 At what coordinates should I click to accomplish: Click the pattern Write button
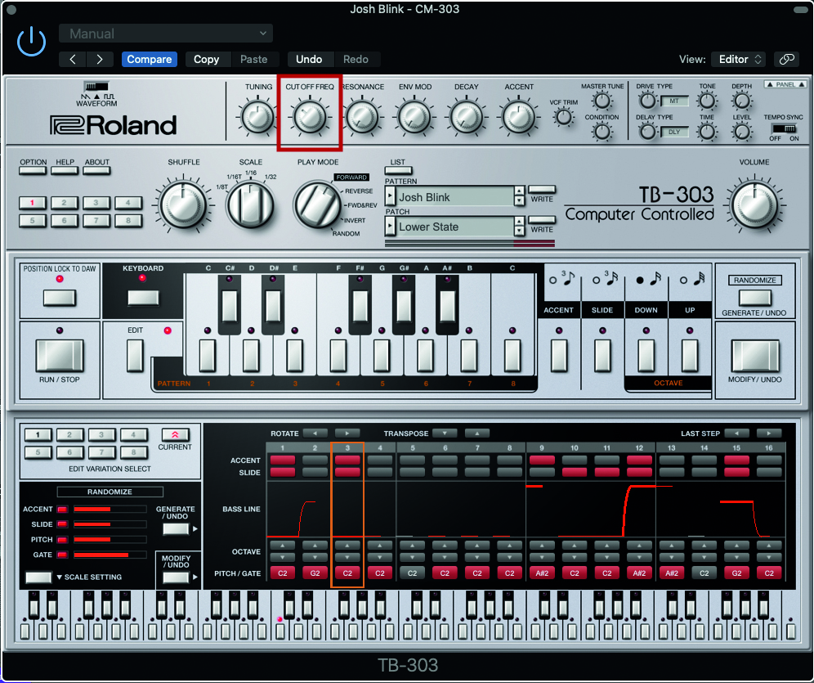(x=542, y=190)
